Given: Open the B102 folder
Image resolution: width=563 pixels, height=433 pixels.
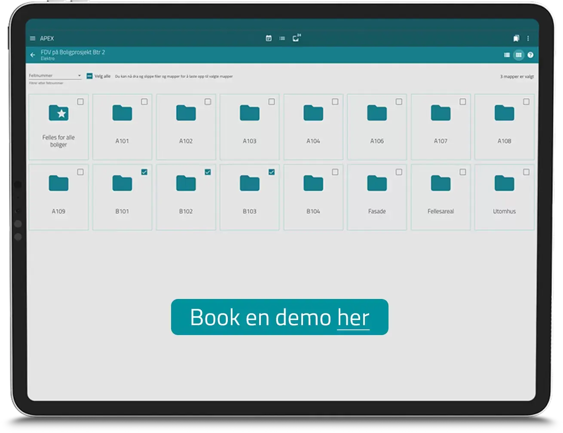Looking at the screenshot, I should pyautogui.click(x=186, y=197).
